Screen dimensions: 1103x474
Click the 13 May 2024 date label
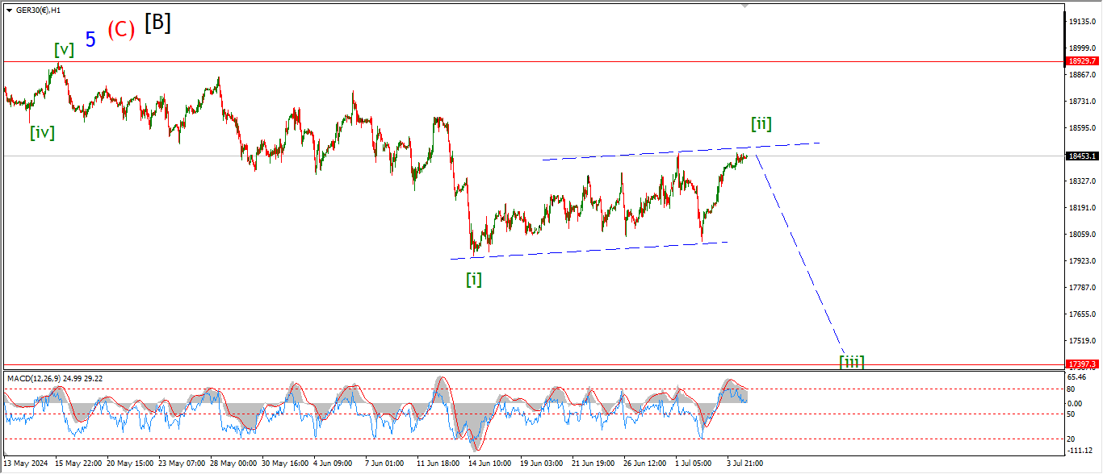(x=26, y=464)
